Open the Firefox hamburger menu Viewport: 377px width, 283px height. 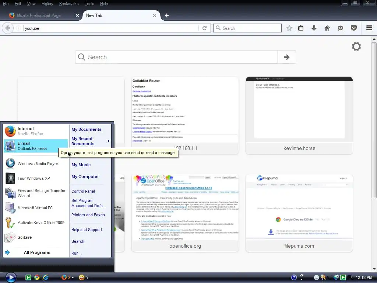[x=369, y=28]
